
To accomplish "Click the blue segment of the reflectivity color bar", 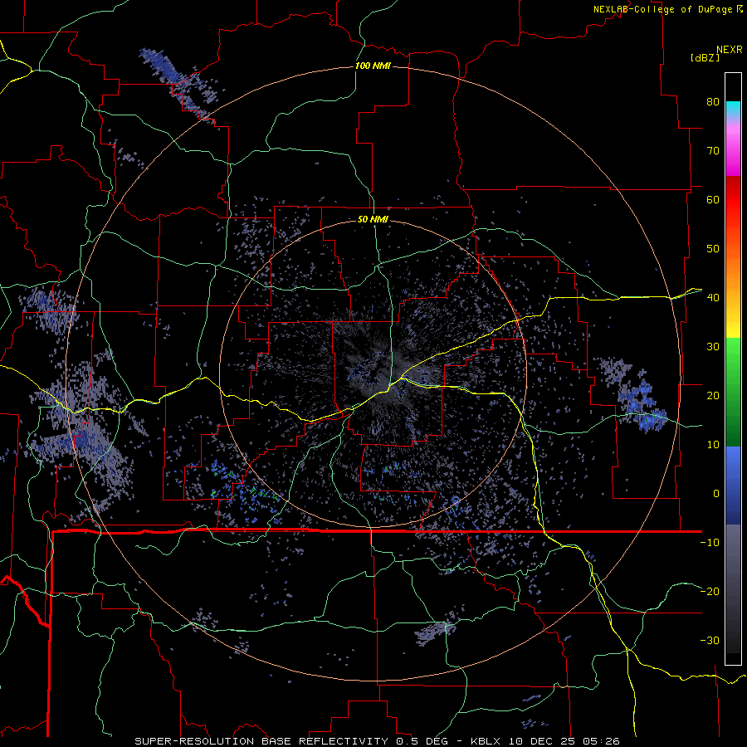I will pyautogui.click(x=733, y=486).
